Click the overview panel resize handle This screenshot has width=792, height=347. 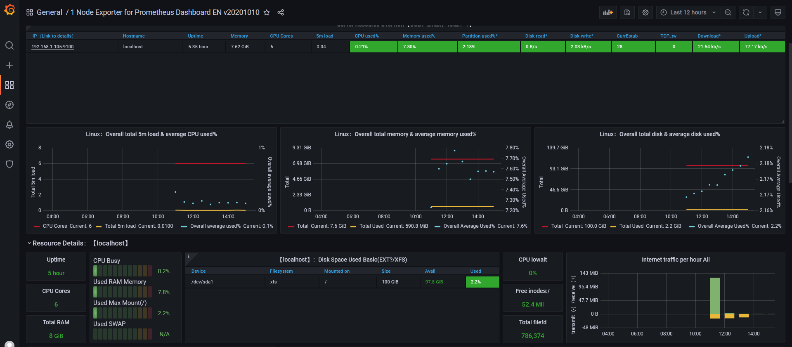783,121
